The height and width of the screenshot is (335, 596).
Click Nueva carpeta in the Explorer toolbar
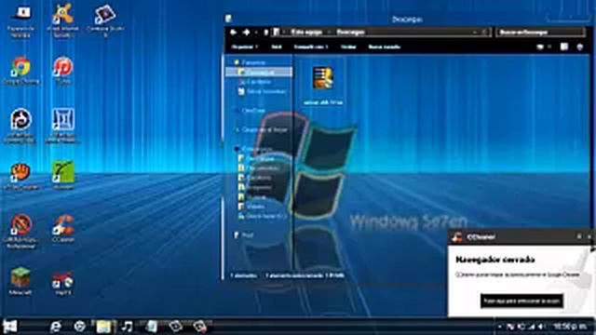coord(385,47)
